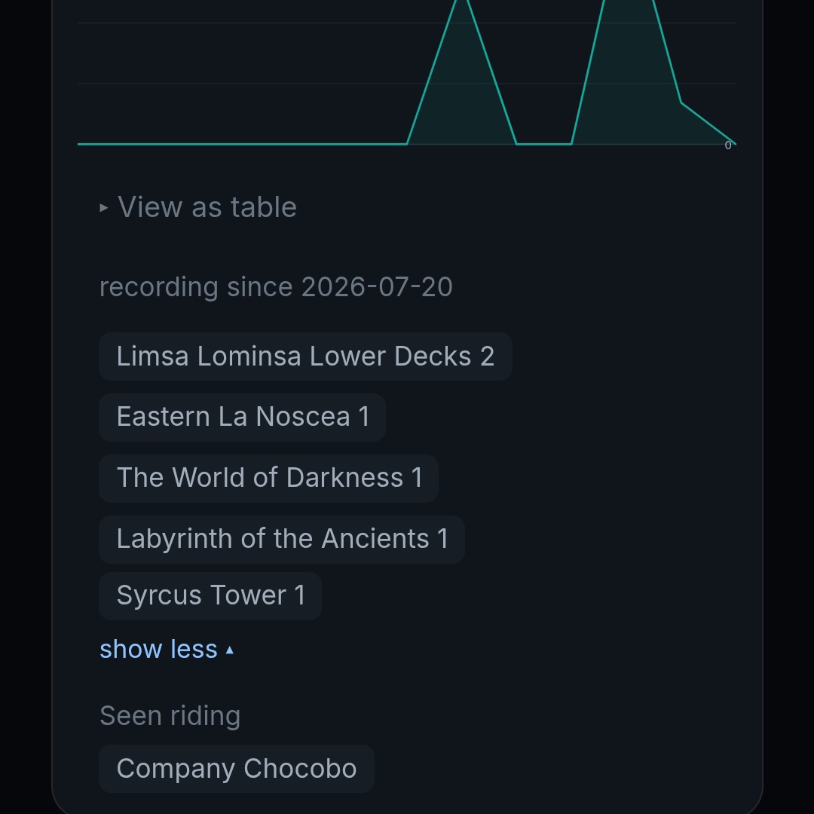Screen dimensions: 814x814
Task: Click the flat valley between the chart peaks
Action: (x=544, y=144)
